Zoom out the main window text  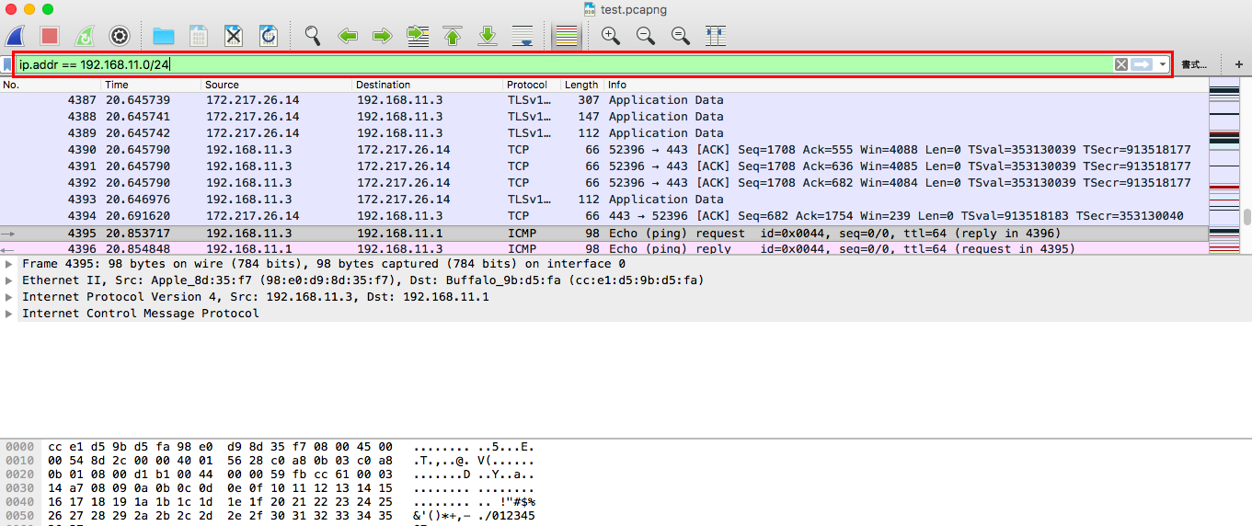(645, 36)
